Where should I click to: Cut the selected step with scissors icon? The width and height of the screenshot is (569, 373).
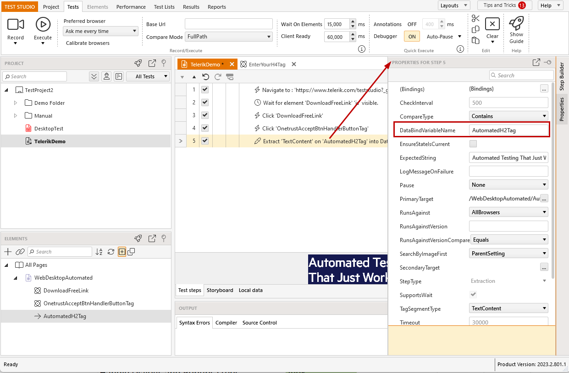point(475,18)
